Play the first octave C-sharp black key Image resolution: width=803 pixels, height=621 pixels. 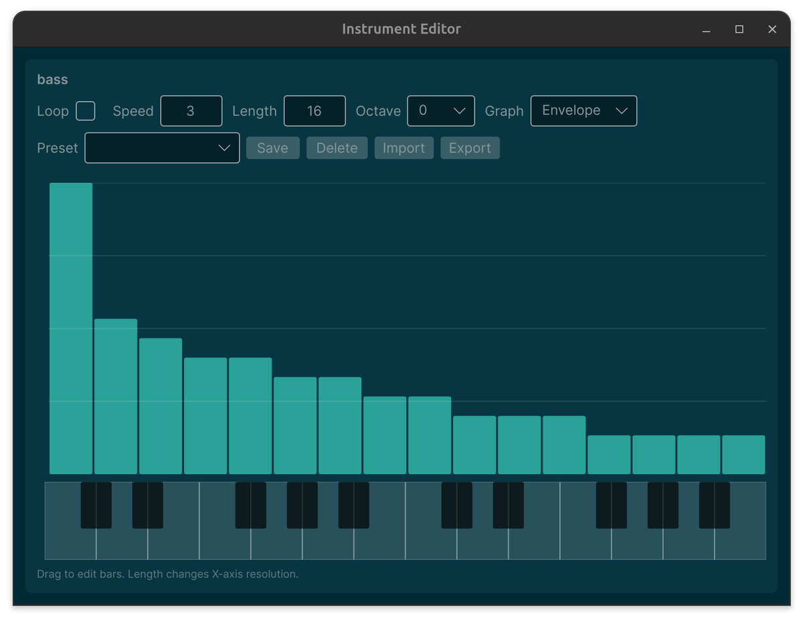(96, 505)
